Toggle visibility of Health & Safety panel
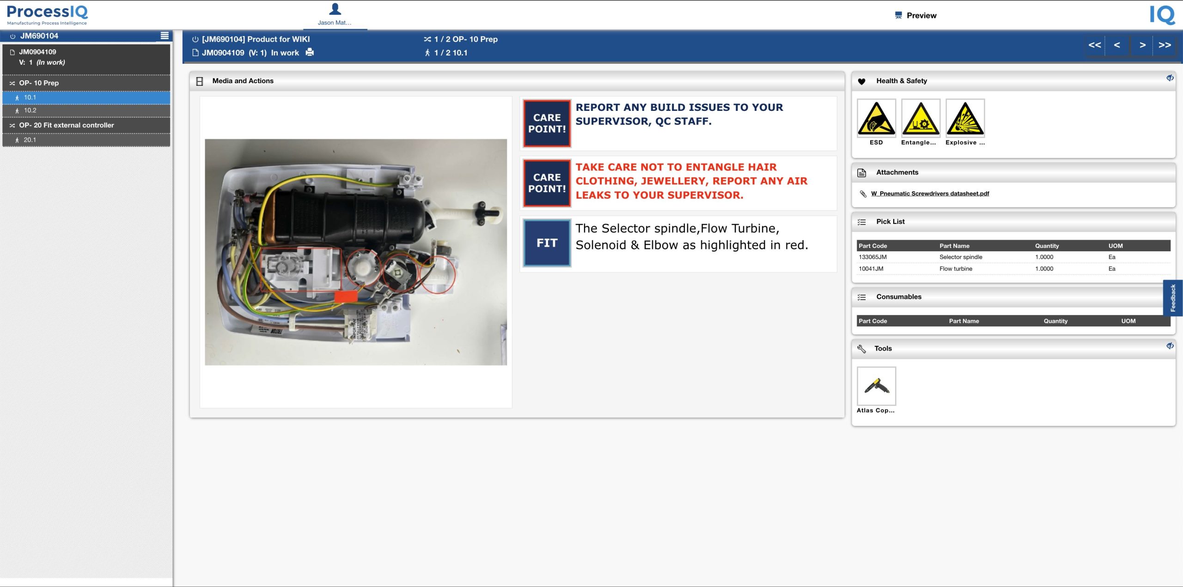The image size is (1183, 587). pos(1170,78)
